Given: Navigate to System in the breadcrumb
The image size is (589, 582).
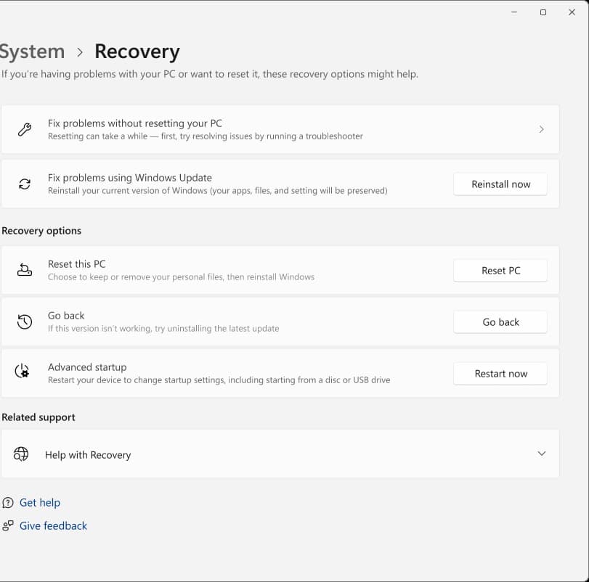Looking at the screenshot, I should click(x=31, y=52).
